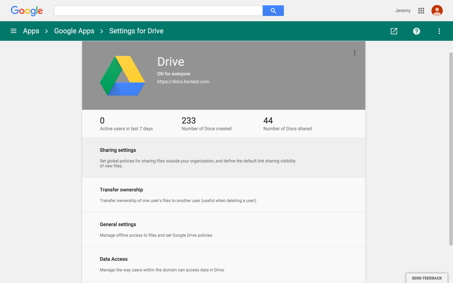Screen dimensions: 453x283
Task: Open the help question mark icon
Action: (x=416, y=31)
